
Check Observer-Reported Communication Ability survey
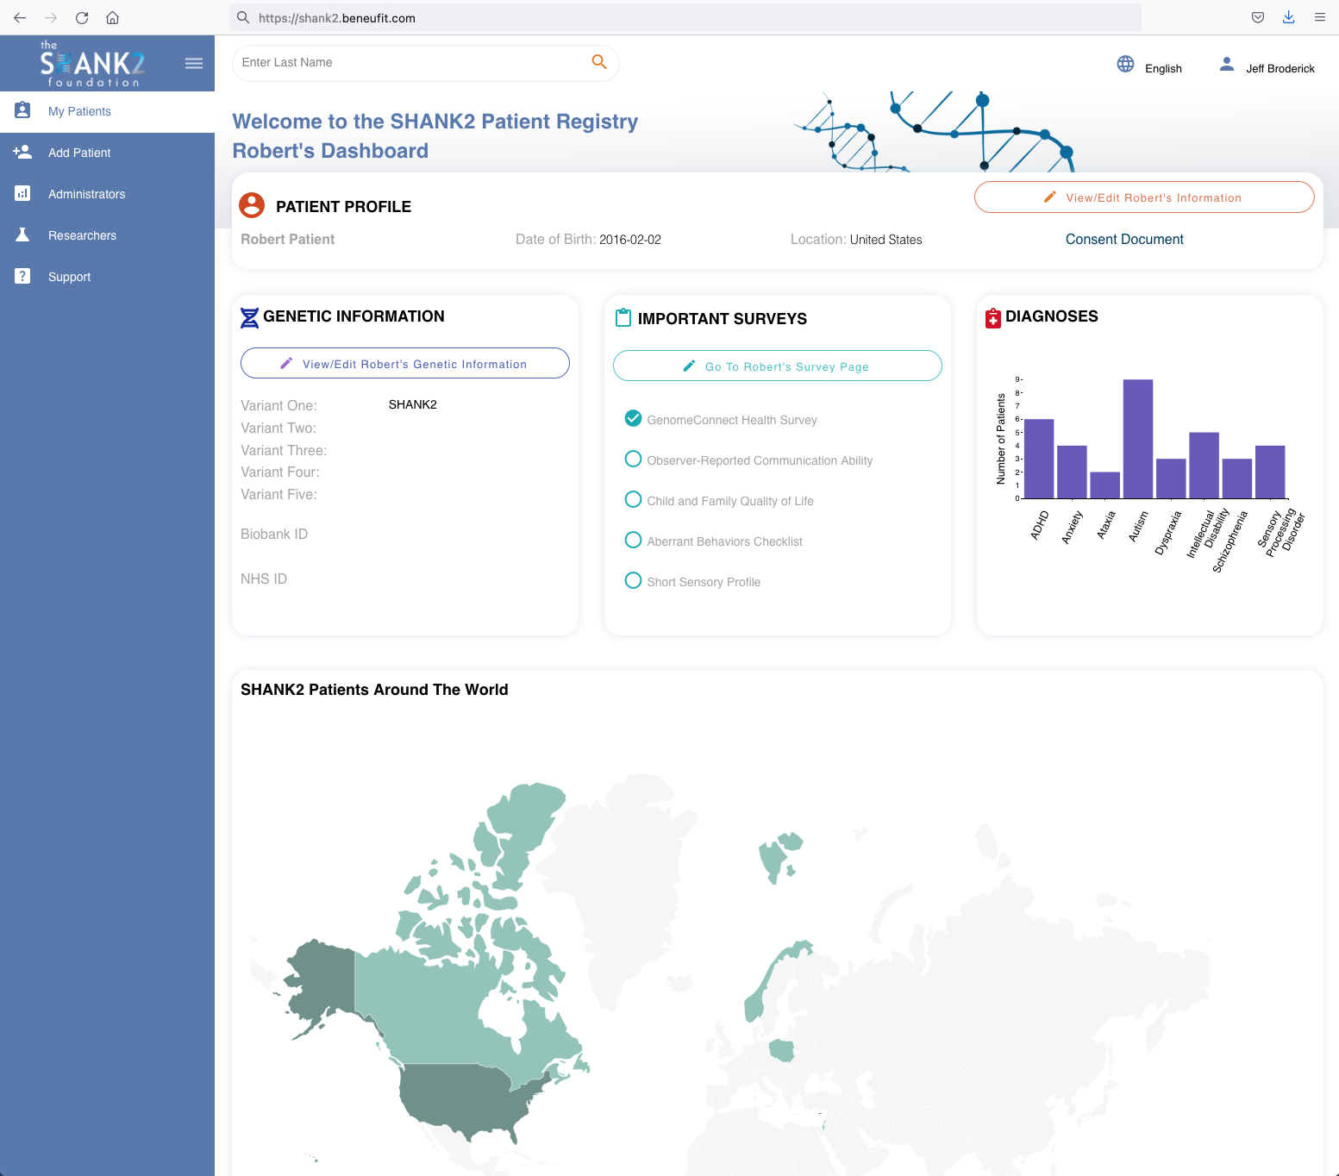633,460
